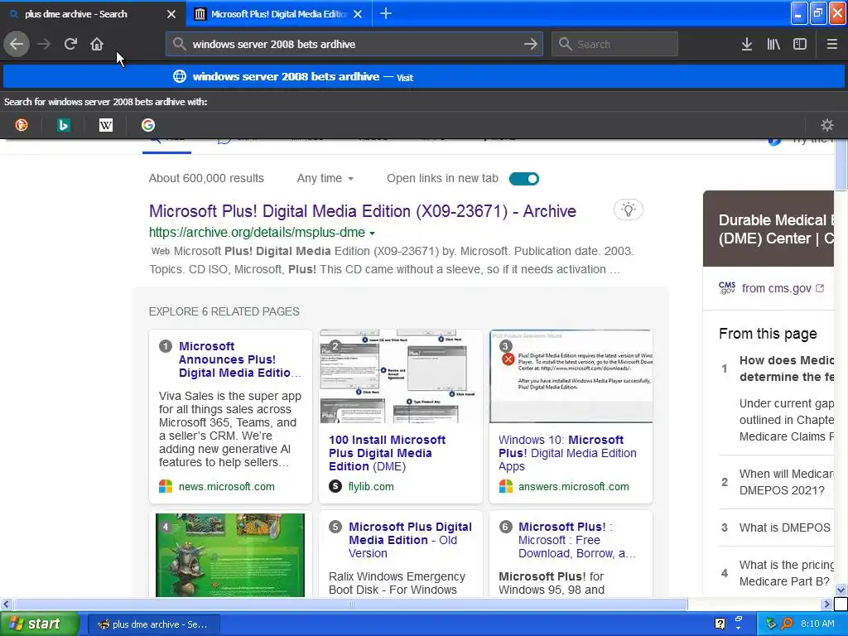The image size is (848, 636).
Task: Close the Microsoft Plus! Digital Media tab
Action: pos(358,14)
